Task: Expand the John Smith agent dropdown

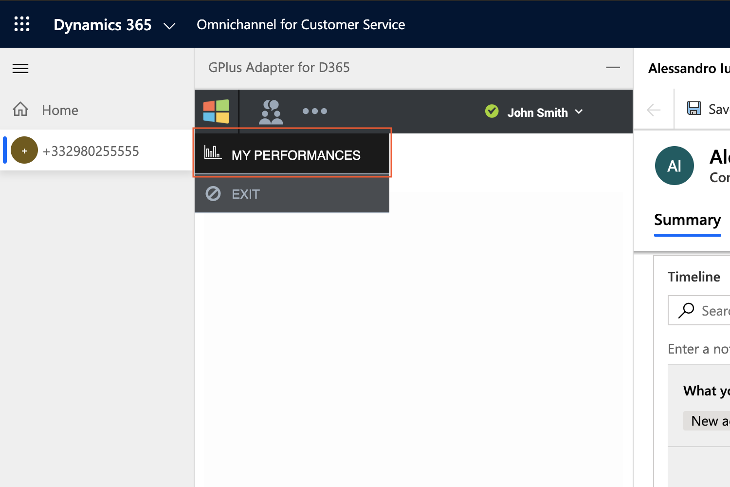Action: (545, 112)
